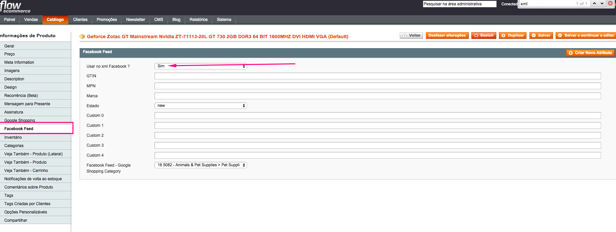Screen dimensions: 616x232
Task: Open the Estado dropdown
Action: (201, 106)
